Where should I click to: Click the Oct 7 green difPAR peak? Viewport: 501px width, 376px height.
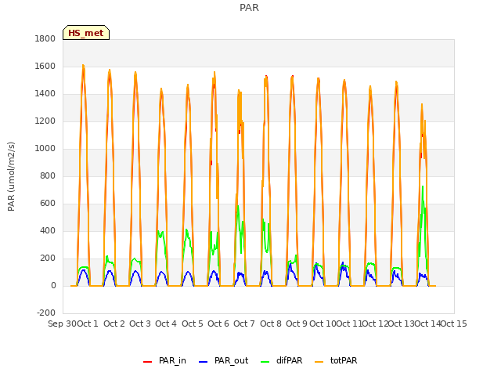[x=238, y=207]
